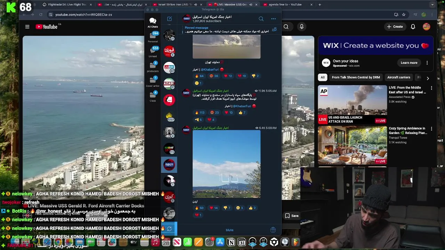
Task: Select chat with 1237 unread badge
Action: tap(169, 116)
